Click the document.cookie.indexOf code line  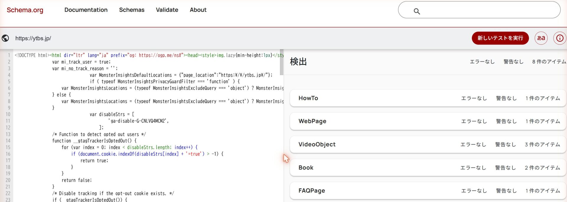147,154
